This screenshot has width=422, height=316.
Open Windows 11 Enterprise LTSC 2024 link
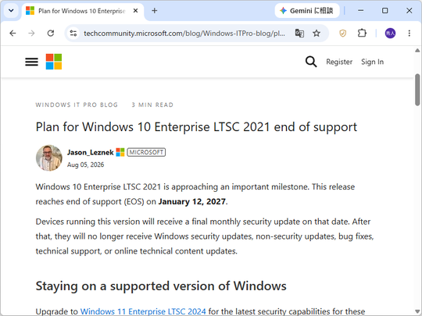(143, 311)
